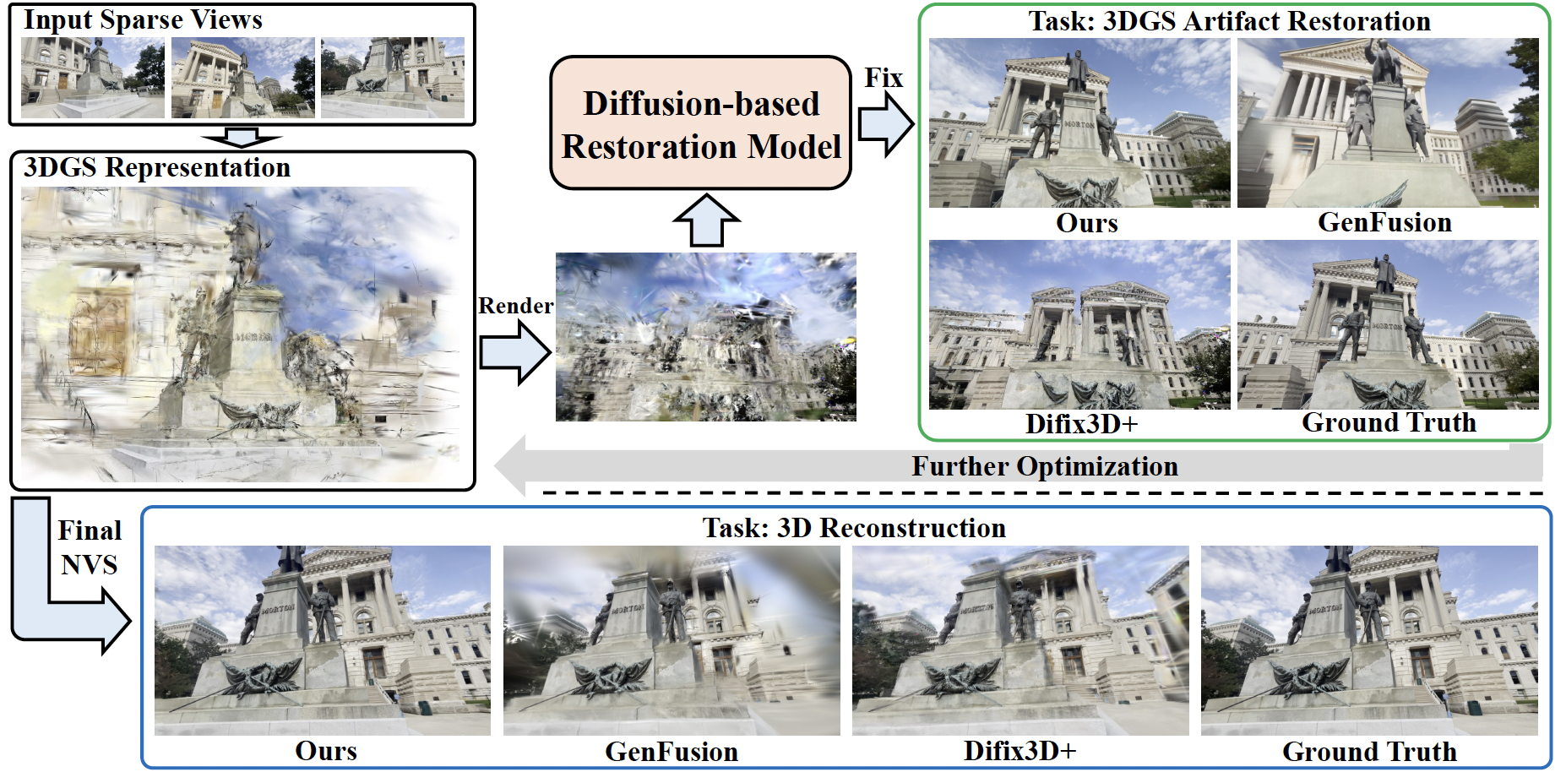Select the Difix3D+ image in 3D Reconstruction
This screenshot has height=772, width=1566.
(x=1020, y=640)
